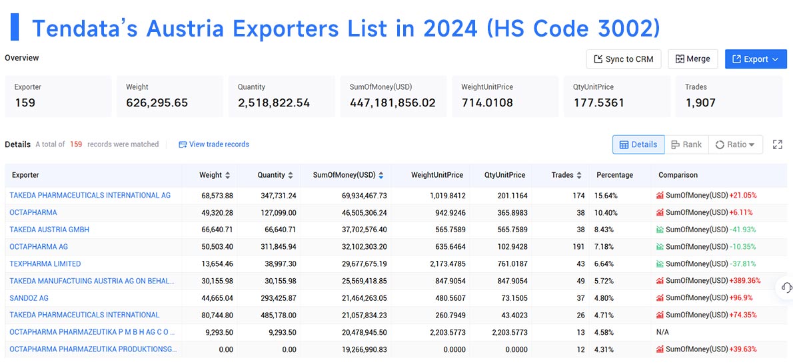This screenshot has width=793, height=364.
Task: Open OCTAPHARMA AG exporter link
Action: 39,246
